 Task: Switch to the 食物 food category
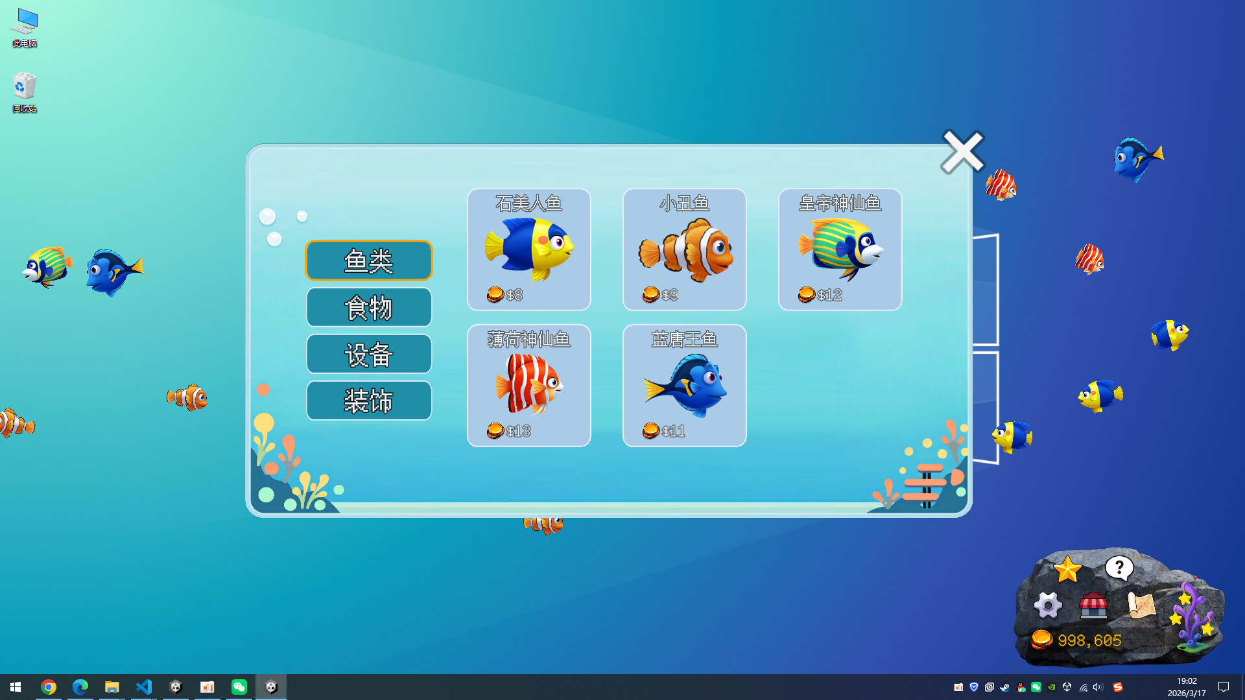369,307
